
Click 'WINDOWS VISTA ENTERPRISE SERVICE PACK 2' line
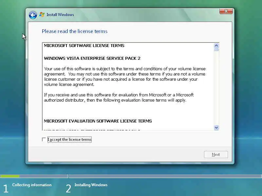92,58
